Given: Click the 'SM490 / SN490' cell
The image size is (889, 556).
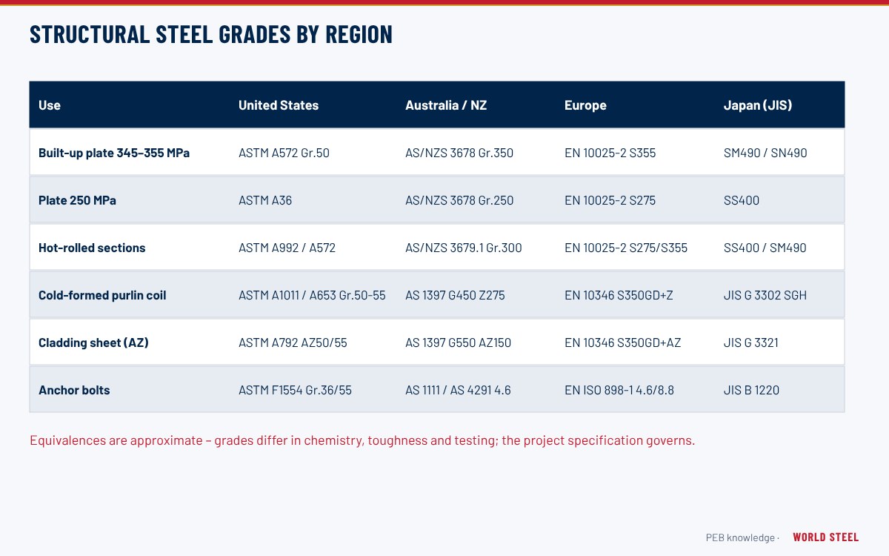Looking at the screenshot, I should [x=765, y=153].
